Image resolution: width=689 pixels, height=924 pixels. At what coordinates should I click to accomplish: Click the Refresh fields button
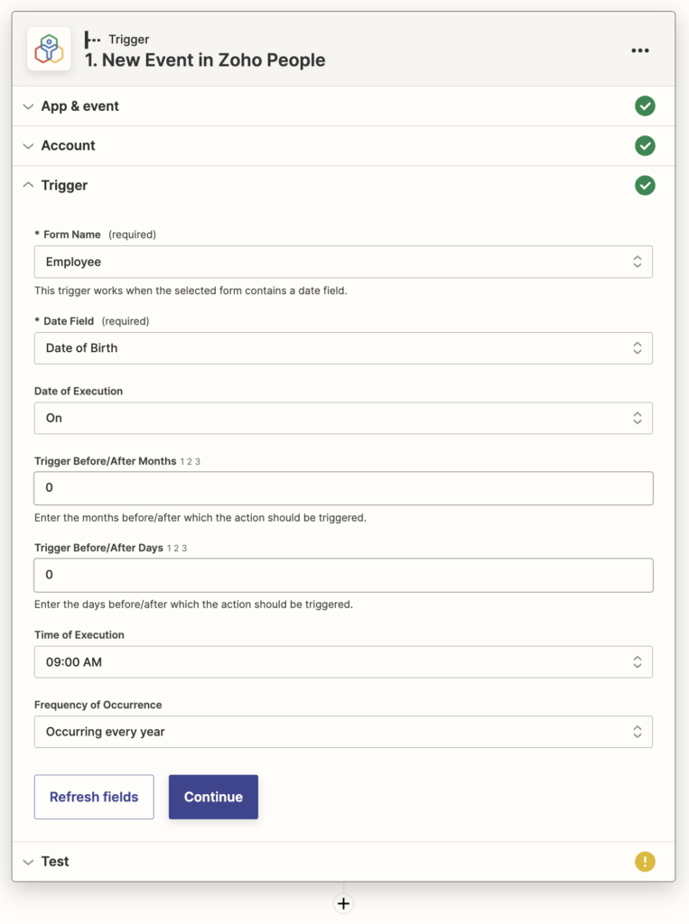[x=94, y=797]
